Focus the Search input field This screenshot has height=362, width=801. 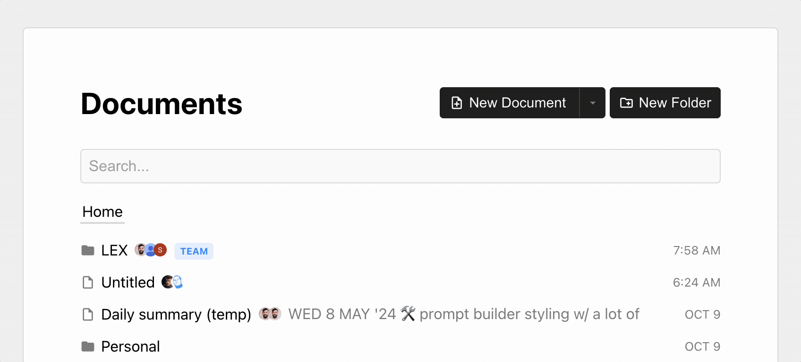click(400, 166)
